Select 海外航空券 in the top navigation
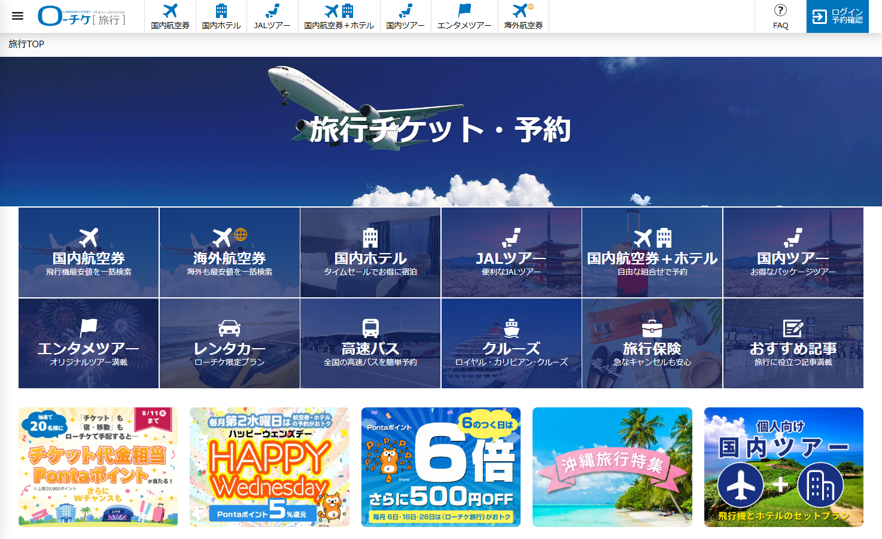 (524, 25)
